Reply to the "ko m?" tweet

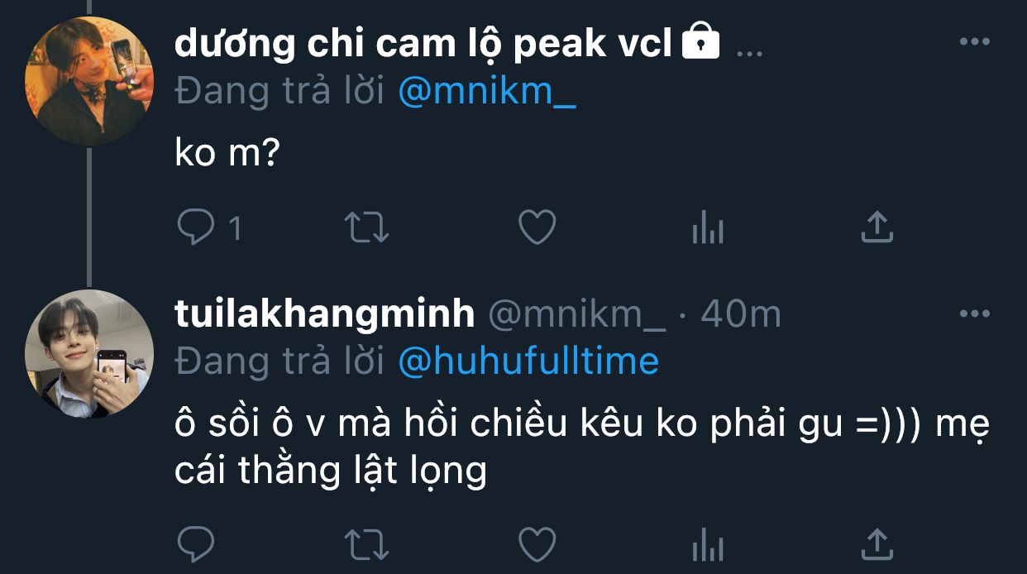click(x=196, y=227)
